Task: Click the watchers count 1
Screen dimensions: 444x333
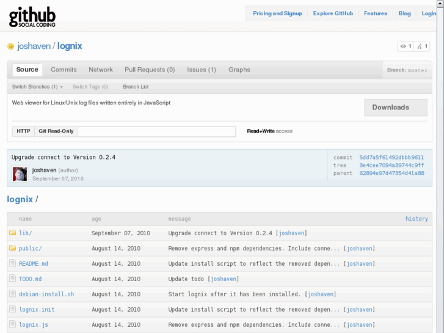Action: [410, 46]
